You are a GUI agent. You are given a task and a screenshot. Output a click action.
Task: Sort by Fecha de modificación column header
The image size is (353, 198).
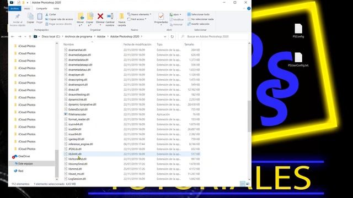pyautogui.click(x=137, y=45)
